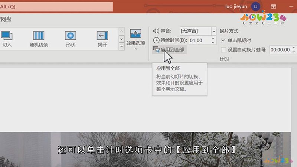Viewport: 297px width, 167px height.
Task: Open the 声音 sound dropdown list
Action: pos(214,31)
